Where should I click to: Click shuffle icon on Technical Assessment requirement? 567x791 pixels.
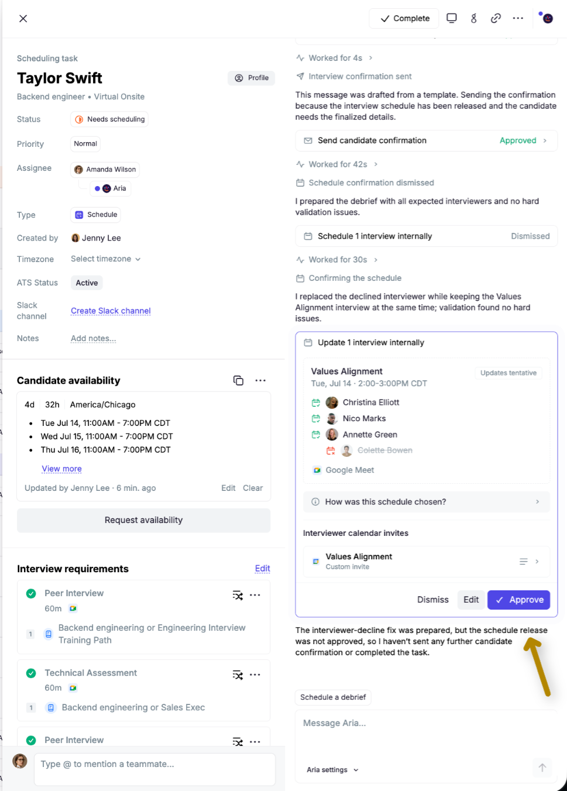238,675
